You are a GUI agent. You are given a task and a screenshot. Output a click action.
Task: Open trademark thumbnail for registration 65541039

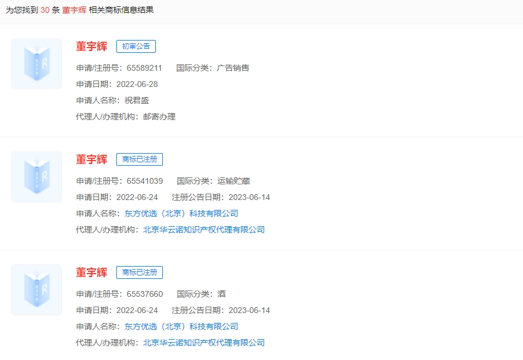(36, 177)
